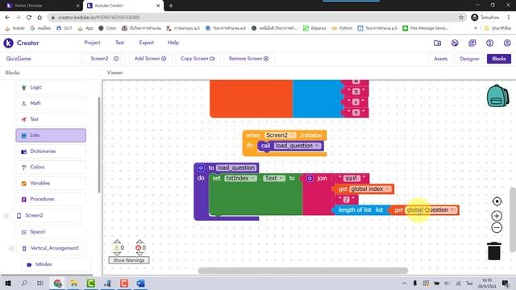
Task: Click the Kodular Creator logo icon
Action: (x=8, y=43)
